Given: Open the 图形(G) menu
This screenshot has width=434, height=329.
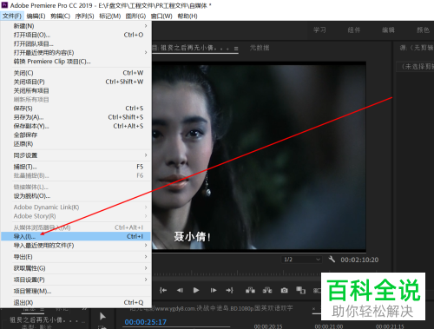Looking at the screenshot, I should pyautogui.click(x=135, y=16).
